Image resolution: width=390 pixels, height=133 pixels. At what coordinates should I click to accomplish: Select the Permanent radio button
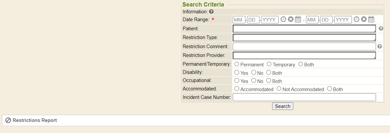[x=237, y=64]
